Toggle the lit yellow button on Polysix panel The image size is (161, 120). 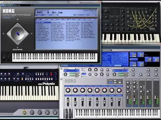pyautogui.click(x=22, y=79)
